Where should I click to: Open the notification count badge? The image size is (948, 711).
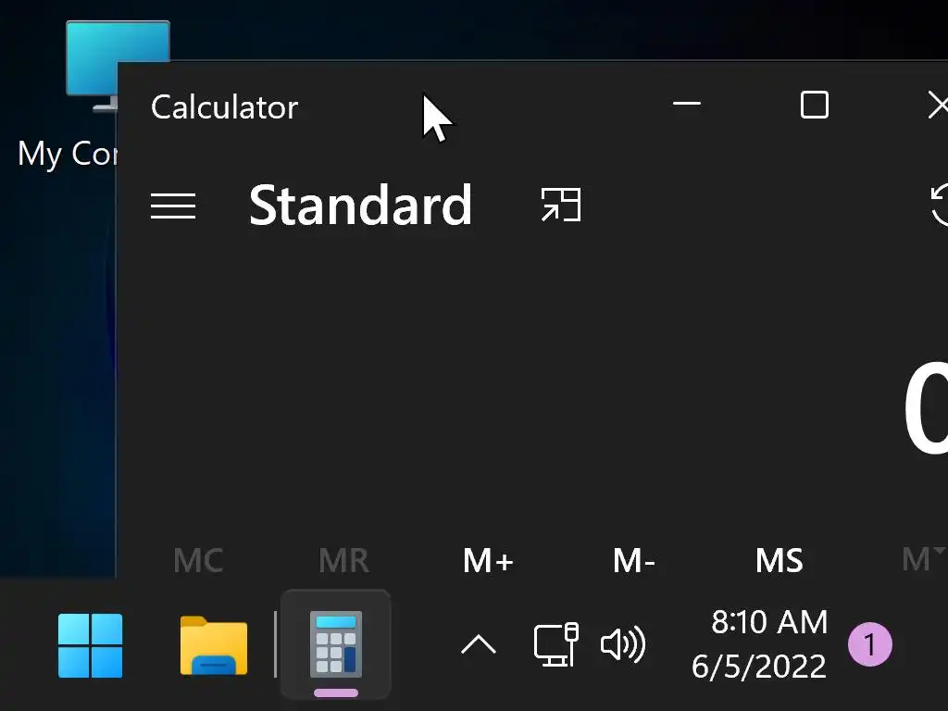[869, 644]
